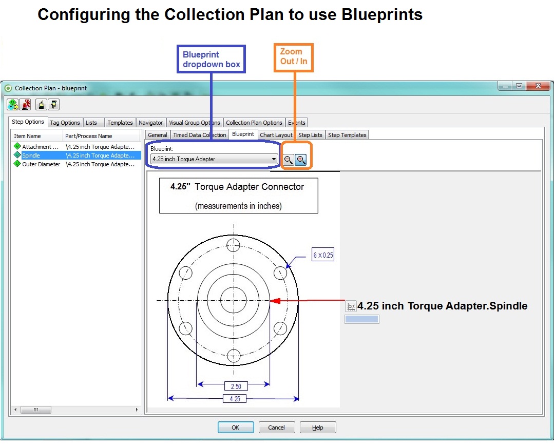Click the Help button
Image resolution: width=554 pixels, height=447 pixels.
(317, 427)
